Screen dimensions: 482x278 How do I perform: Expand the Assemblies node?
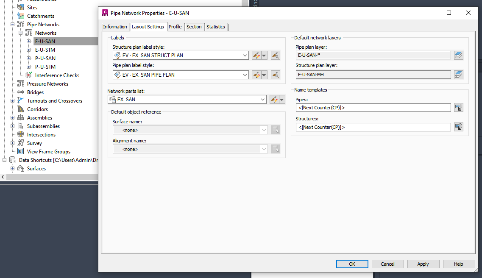[13, 118]
